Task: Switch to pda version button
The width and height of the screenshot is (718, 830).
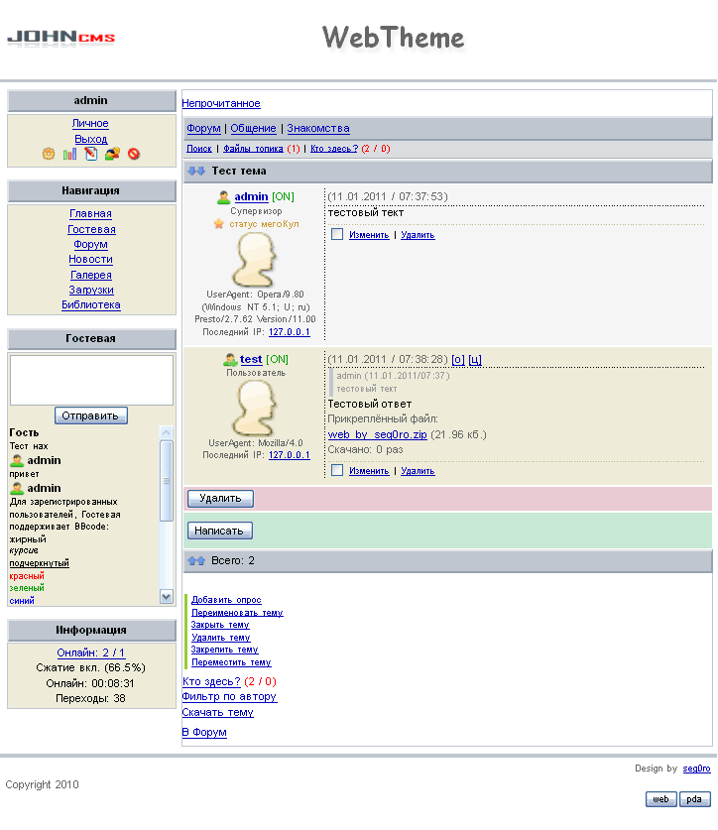Action: pos(694,799)
